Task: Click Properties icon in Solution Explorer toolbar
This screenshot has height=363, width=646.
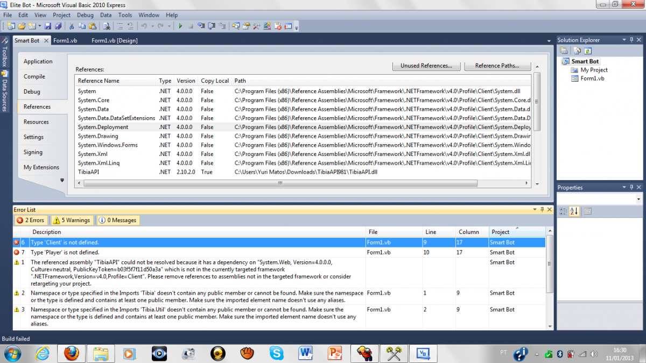Action: [x=564, y=51]
